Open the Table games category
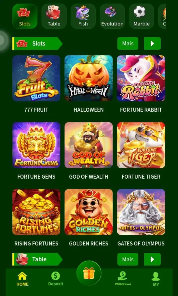Viewport: 178px width, 296px height. point(54,16)
